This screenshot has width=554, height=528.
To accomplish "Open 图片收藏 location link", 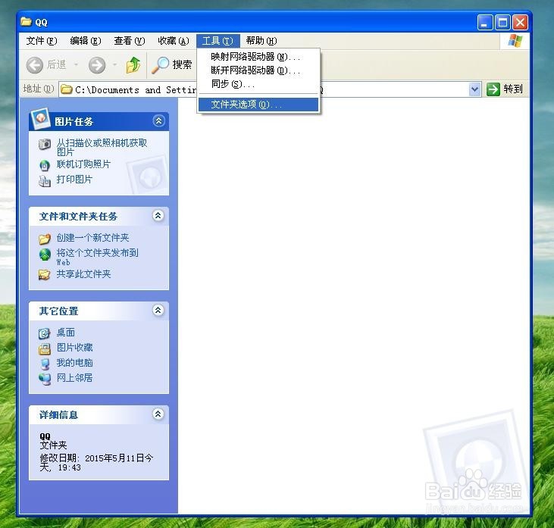I will [x=74, y=348].
